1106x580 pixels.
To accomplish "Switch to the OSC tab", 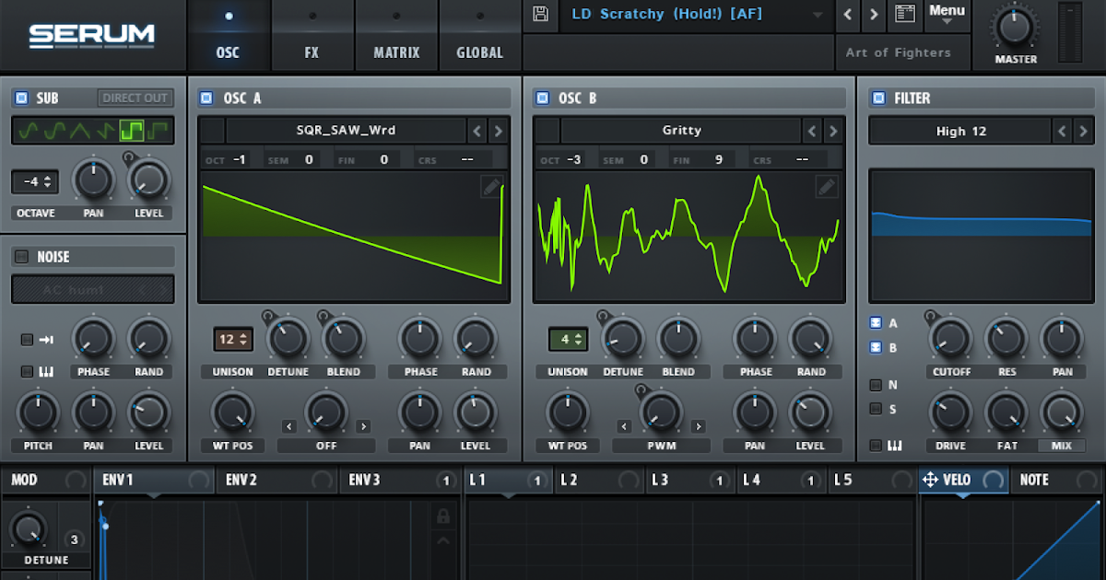I will point(228,36).
